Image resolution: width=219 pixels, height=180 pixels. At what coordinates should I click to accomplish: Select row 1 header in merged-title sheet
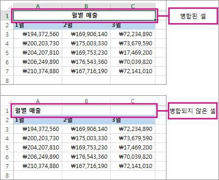tap(7, 16)
